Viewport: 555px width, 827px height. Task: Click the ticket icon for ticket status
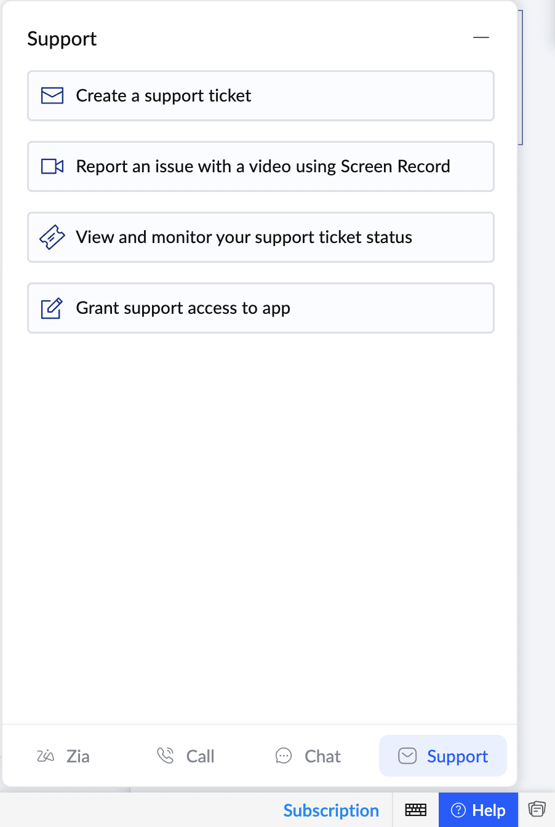coord(52,238)
